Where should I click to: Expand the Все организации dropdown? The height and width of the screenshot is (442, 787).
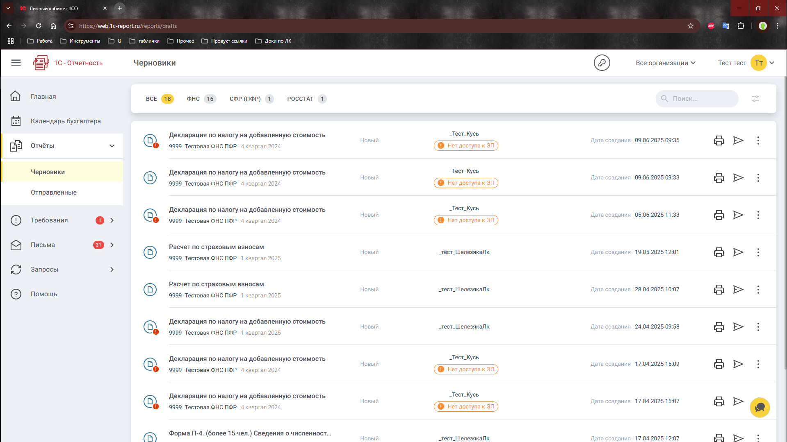point(665,63)
